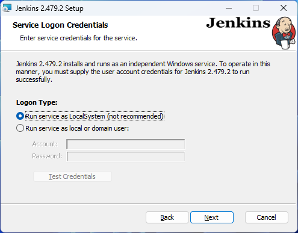Screen dimensions: 298x233
Task: Minimize the Jenkins Setup window
Action: pyautogui.click(x=229, y=8)
